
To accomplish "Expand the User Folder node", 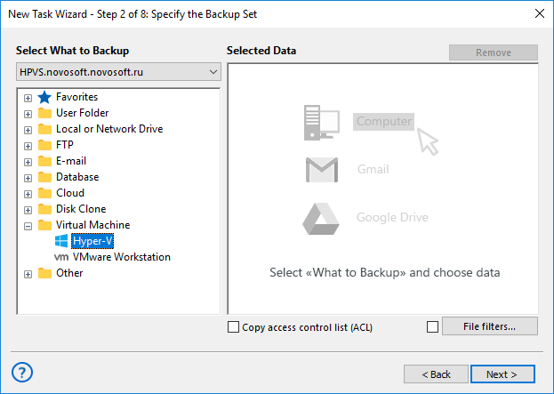I will pos(28,114).
